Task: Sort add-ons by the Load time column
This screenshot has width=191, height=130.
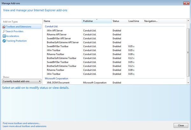Action: 135,21
